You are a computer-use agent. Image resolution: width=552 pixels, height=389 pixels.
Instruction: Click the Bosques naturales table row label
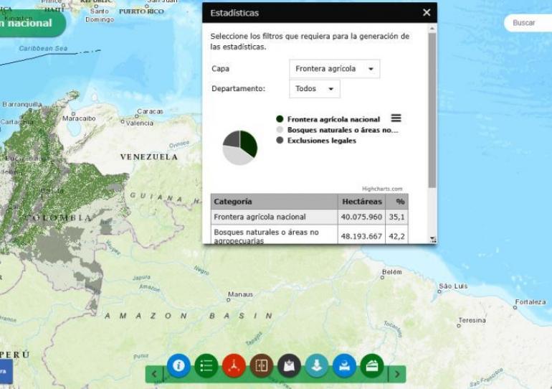(267, 236)
